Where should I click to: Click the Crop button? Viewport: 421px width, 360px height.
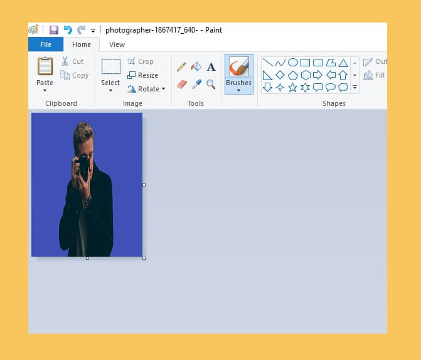pos(141,61)
